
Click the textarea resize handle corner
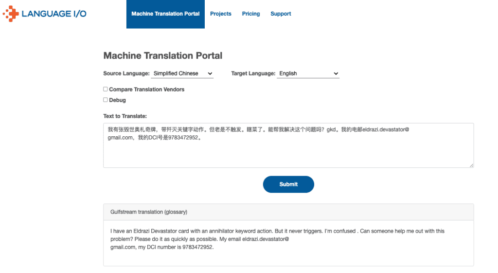471,165
